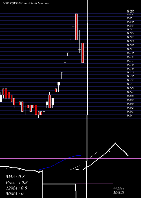Click the Live MACD label
Screen dimensions: 141x198
click(x=119, y=190)
